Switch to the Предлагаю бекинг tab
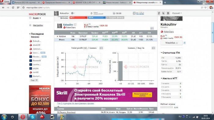 (x=56, y=2)
